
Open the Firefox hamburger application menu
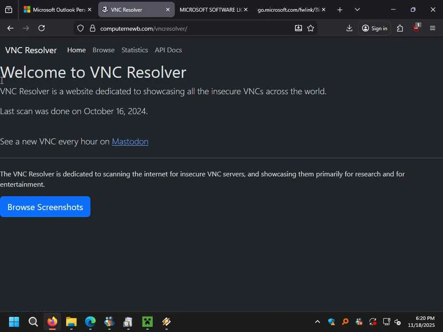pos(433,28)
